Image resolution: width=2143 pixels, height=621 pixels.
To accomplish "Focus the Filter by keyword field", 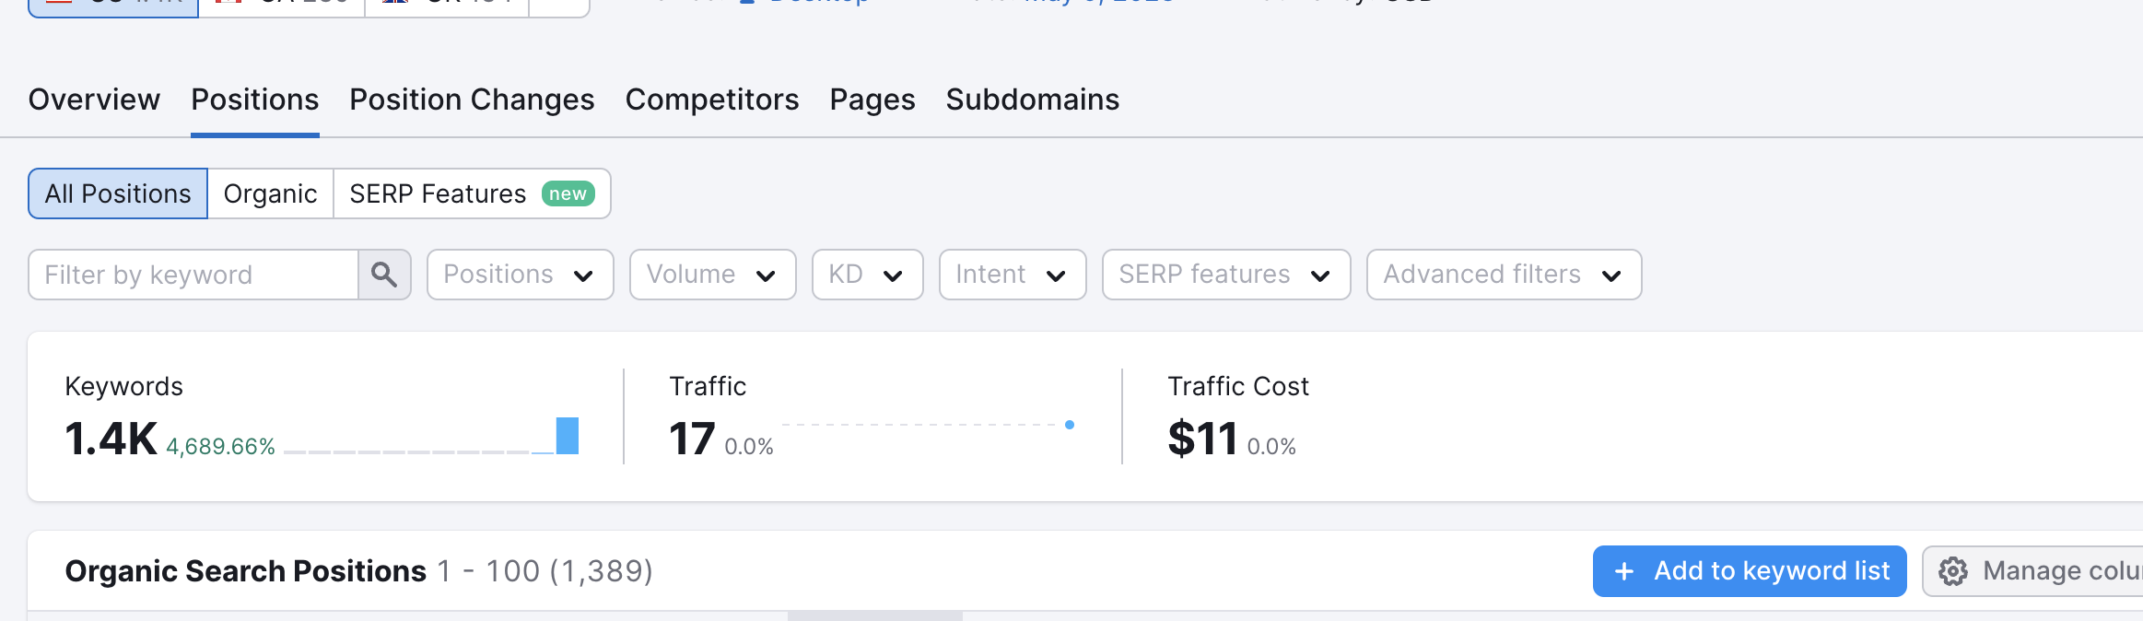I will click(193, 275).
